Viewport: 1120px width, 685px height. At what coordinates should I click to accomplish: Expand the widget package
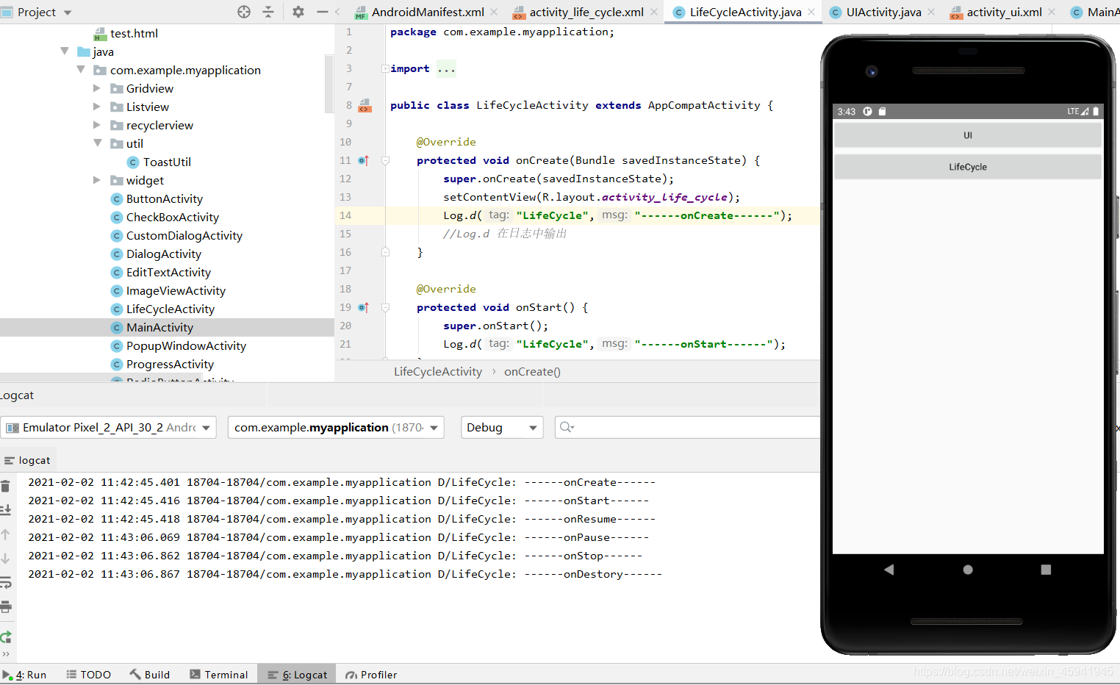tap(97, 179)
